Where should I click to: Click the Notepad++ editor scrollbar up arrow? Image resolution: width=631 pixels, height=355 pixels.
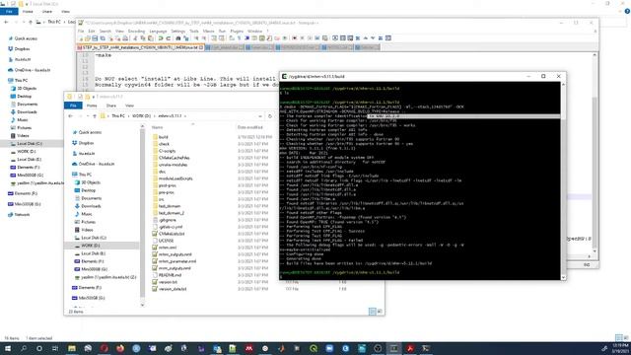point(595,55)
